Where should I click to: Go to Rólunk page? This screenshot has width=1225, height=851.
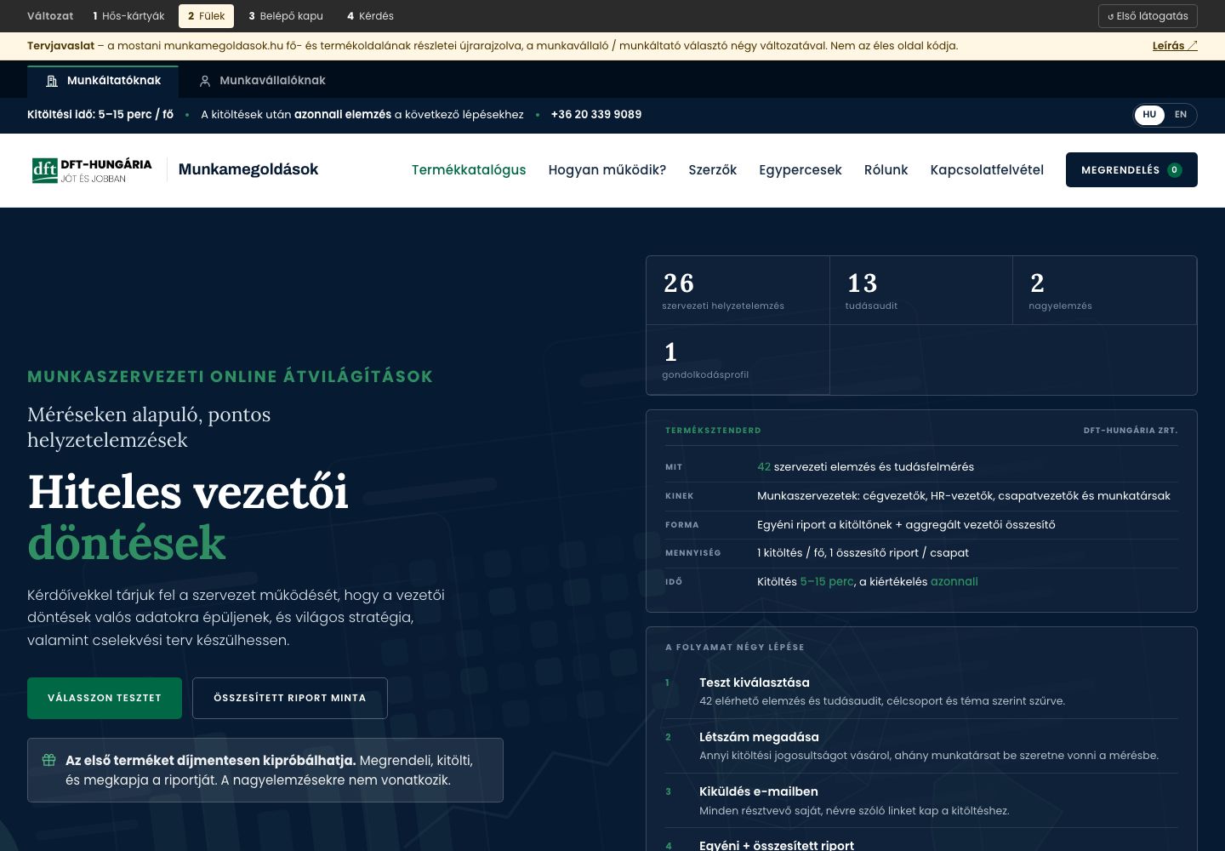886,170
